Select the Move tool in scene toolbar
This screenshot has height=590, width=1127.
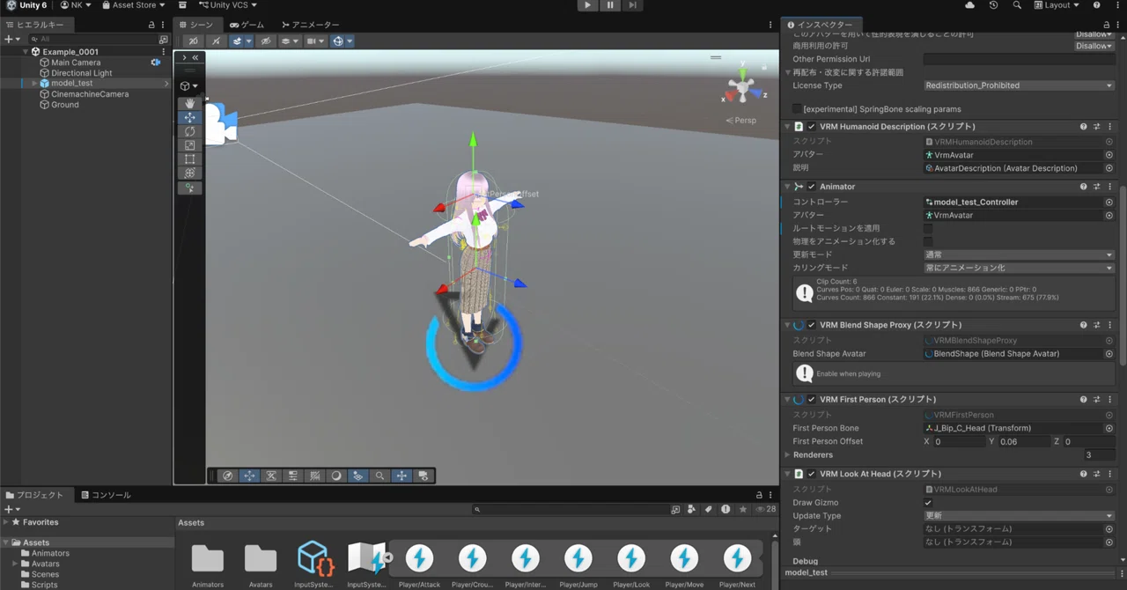(189, 117)
